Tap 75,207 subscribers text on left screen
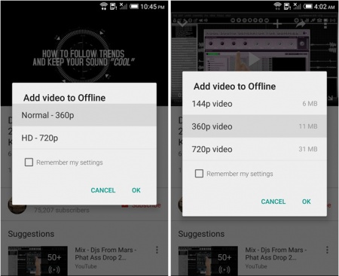Viewport: 339px width, 276px height. (62, 210)
